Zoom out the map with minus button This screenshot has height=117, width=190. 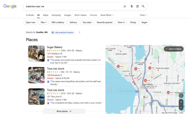click(181, 107)
